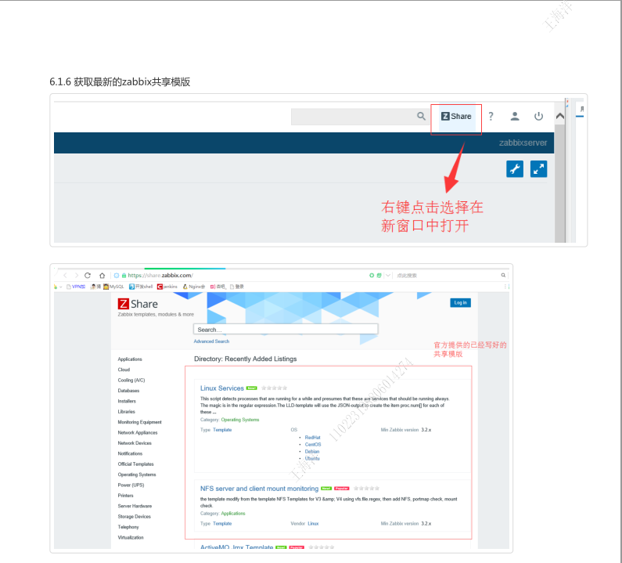Click the scrollbar up arrow in Zabbix window
This screenshot has width=622, height=563.
pyautogui.click(x=560, y=117)
